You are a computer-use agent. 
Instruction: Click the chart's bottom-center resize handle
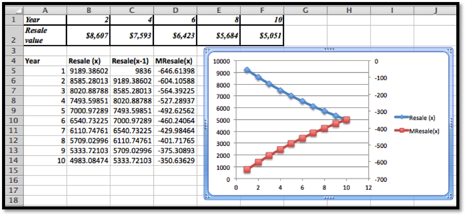click(328, 198)
